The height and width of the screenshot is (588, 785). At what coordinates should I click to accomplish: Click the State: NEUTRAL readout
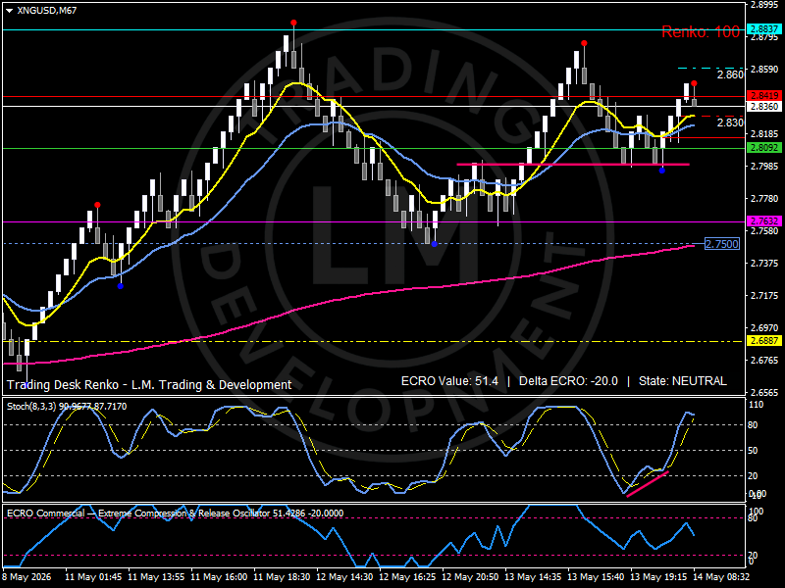click(x=682, y=381)
